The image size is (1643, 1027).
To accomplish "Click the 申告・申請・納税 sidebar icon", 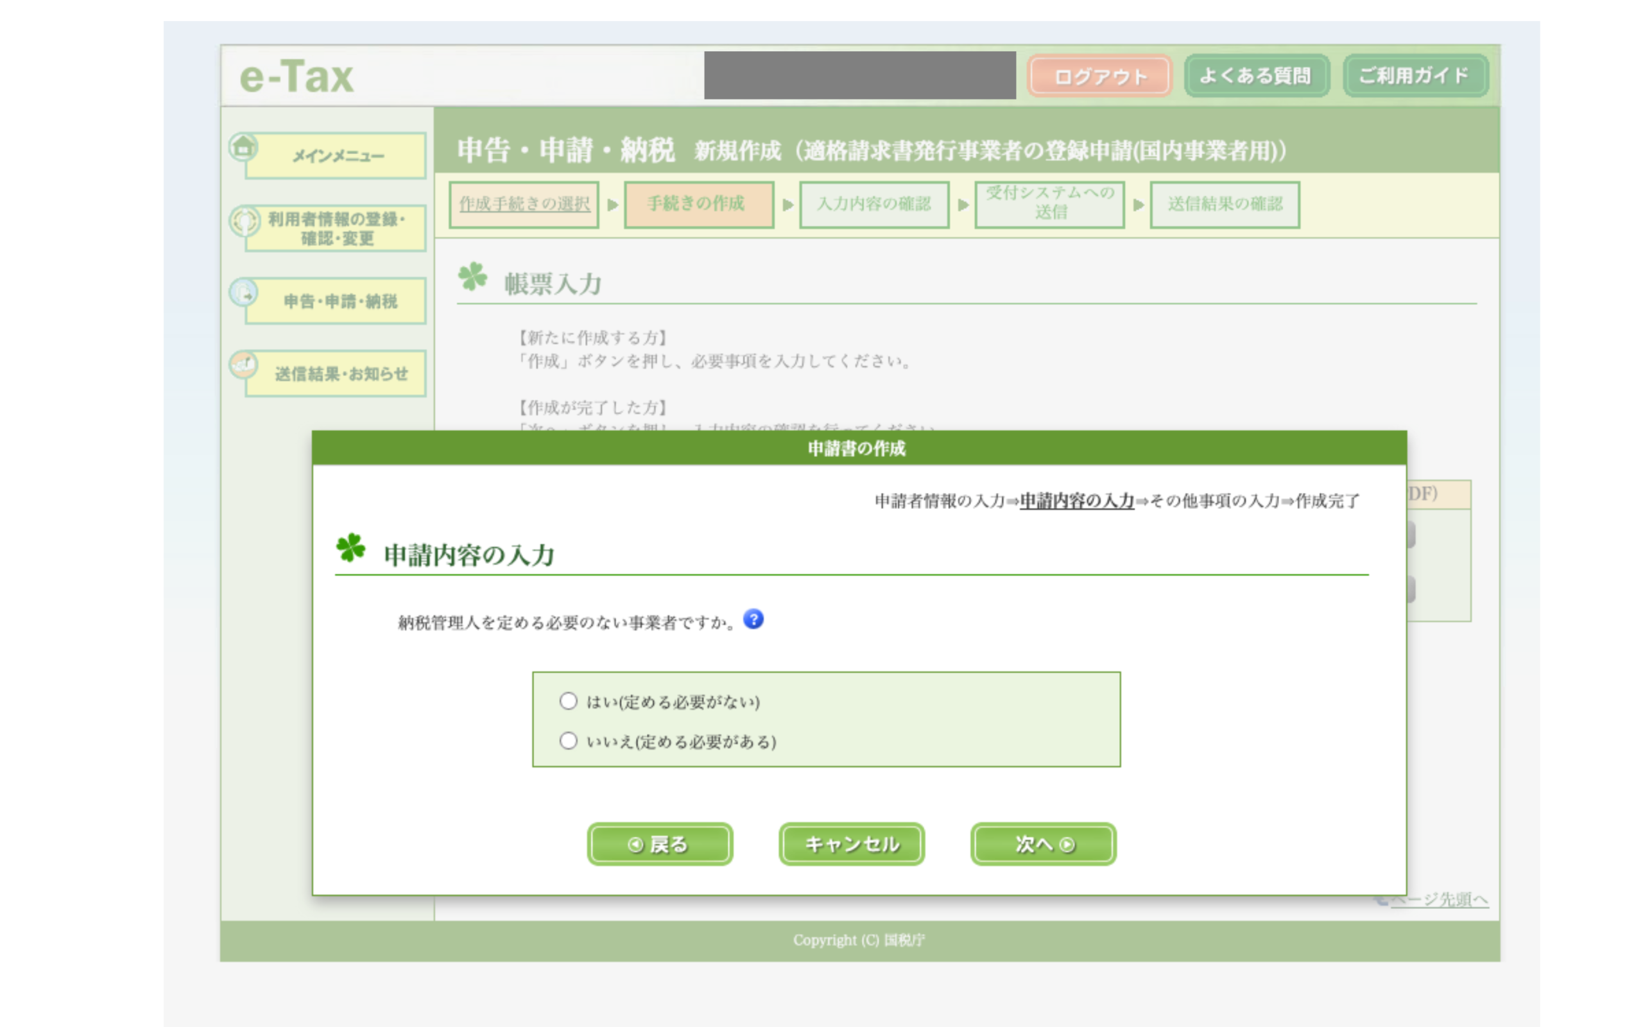I will coord(243,293).
